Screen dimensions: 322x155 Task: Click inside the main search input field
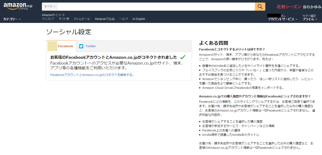click(x=156, y=7)
